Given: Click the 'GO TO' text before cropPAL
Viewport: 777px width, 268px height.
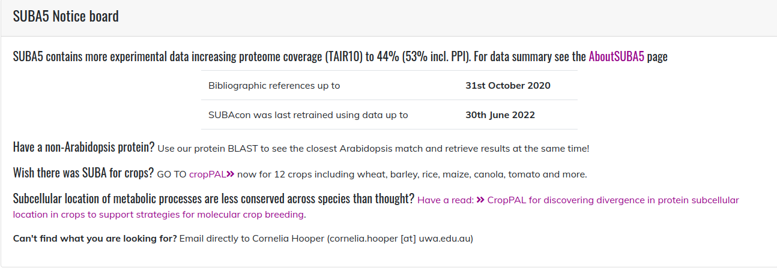Looking at the screenshot, I should tap(172, 174).
